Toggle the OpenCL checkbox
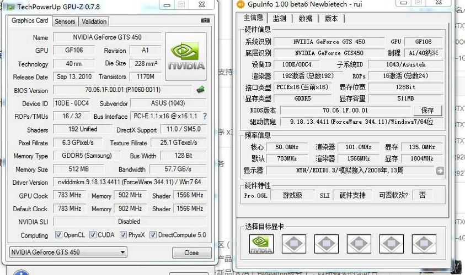The height and width of the screenshot is (275, 465). [x=58, y=235]
